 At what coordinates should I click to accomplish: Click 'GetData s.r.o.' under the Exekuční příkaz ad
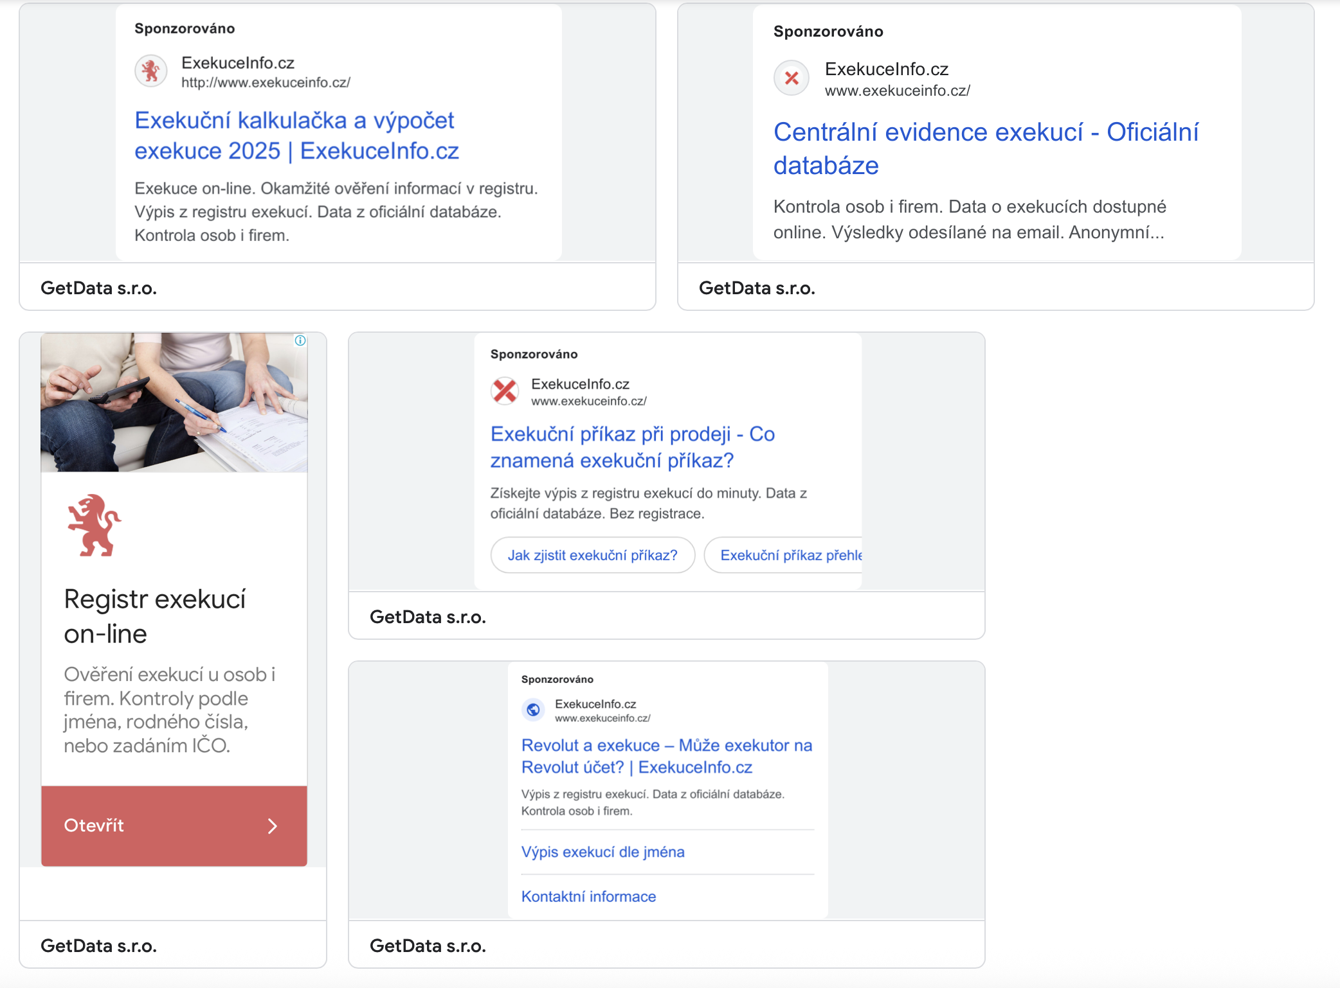[428, 617]
